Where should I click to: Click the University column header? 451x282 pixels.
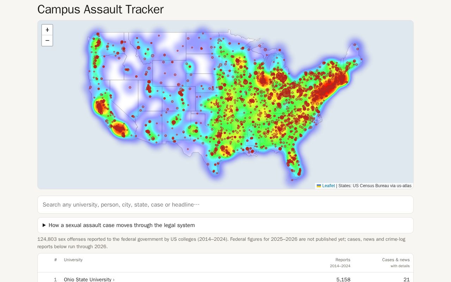pos(73,260)
